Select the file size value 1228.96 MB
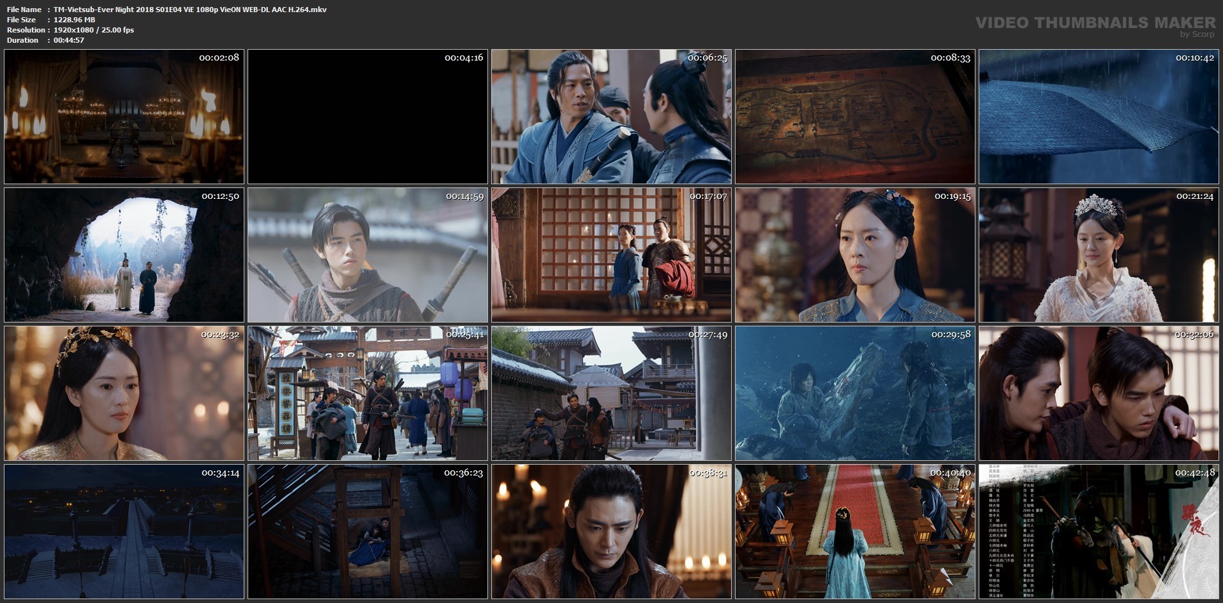 pyautogui.click(x=74, y=20)
